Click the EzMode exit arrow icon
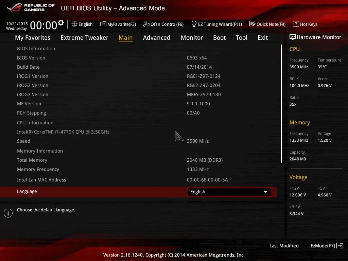The image size is (348, 261). point(340,246)
